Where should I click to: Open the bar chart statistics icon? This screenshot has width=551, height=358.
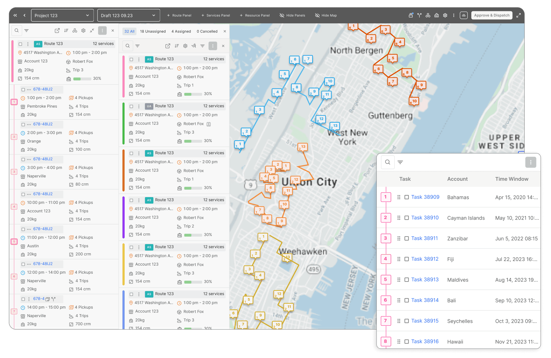[x=437, y=15]
